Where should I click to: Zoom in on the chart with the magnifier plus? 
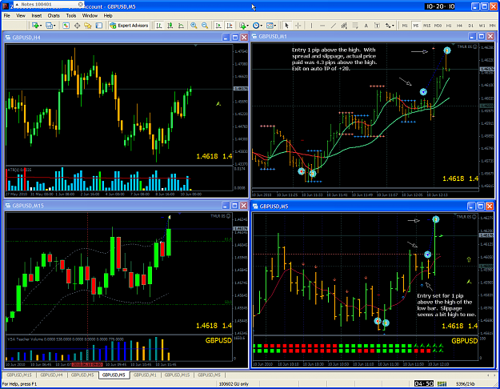(194, 26)
